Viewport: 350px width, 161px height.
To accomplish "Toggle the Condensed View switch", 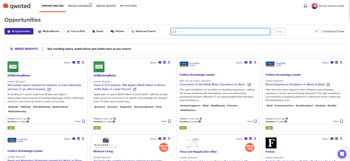I will click(x=318, y=31).
